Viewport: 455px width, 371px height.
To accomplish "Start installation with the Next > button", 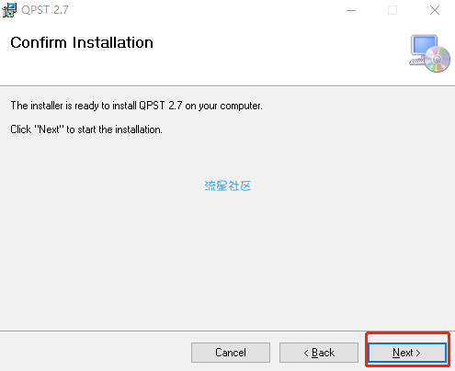I will pyautogui.click(x=407, y=353).
